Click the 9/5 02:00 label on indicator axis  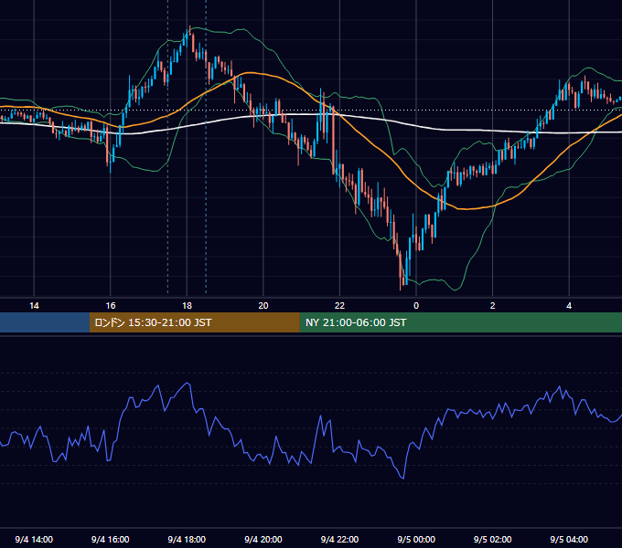pos(492,540)
